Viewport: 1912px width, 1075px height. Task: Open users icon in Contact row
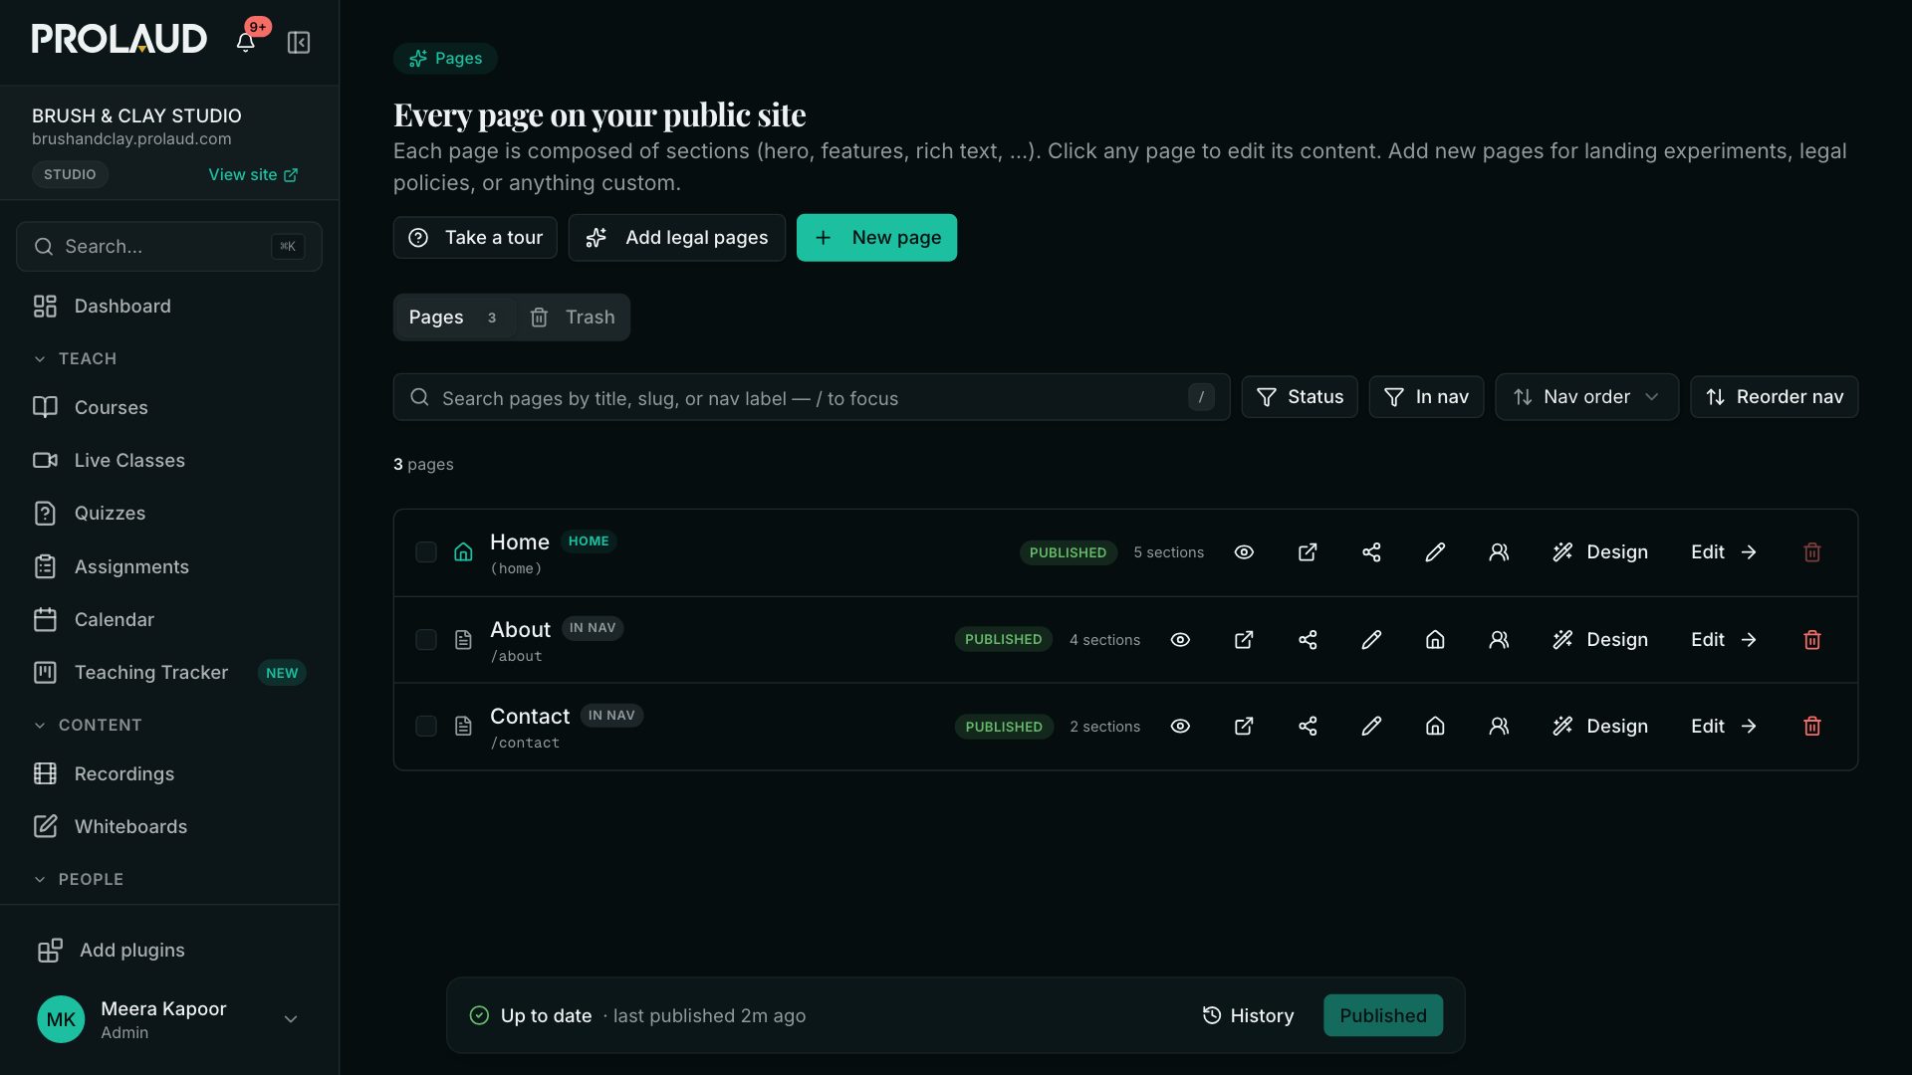tap(1499, 727)
